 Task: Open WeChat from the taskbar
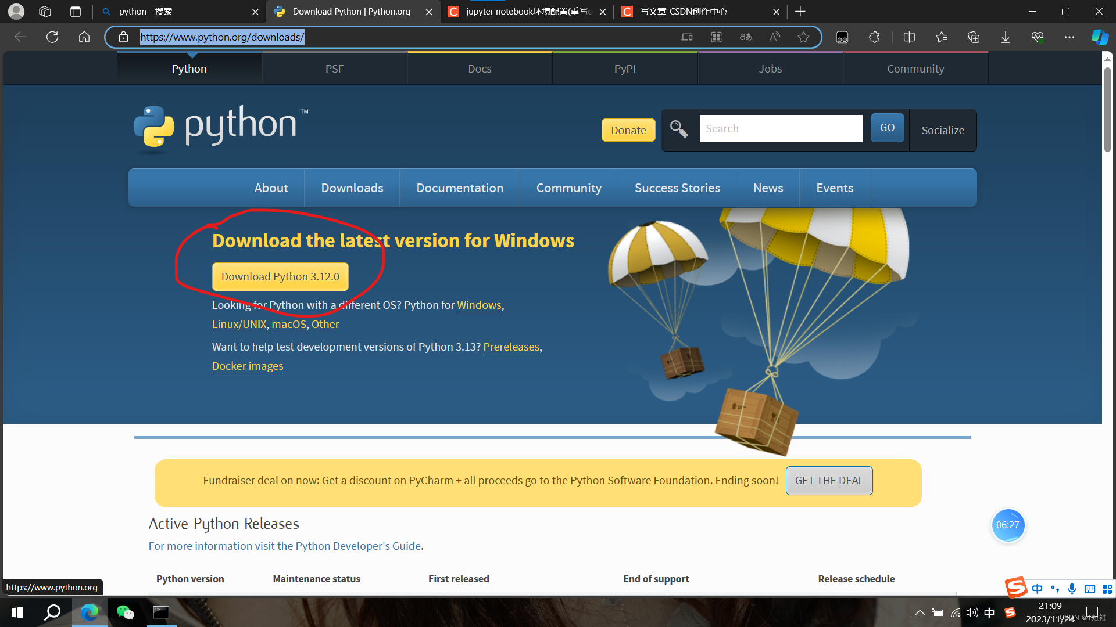[x=125, y=612]
